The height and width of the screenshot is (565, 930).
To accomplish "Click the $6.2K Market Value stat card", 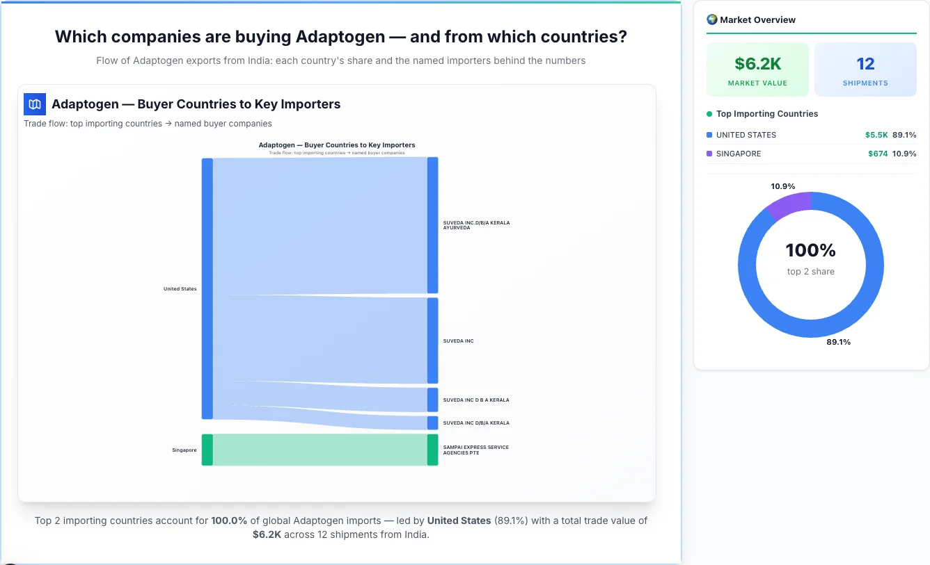I will click(x=757, y=69).
